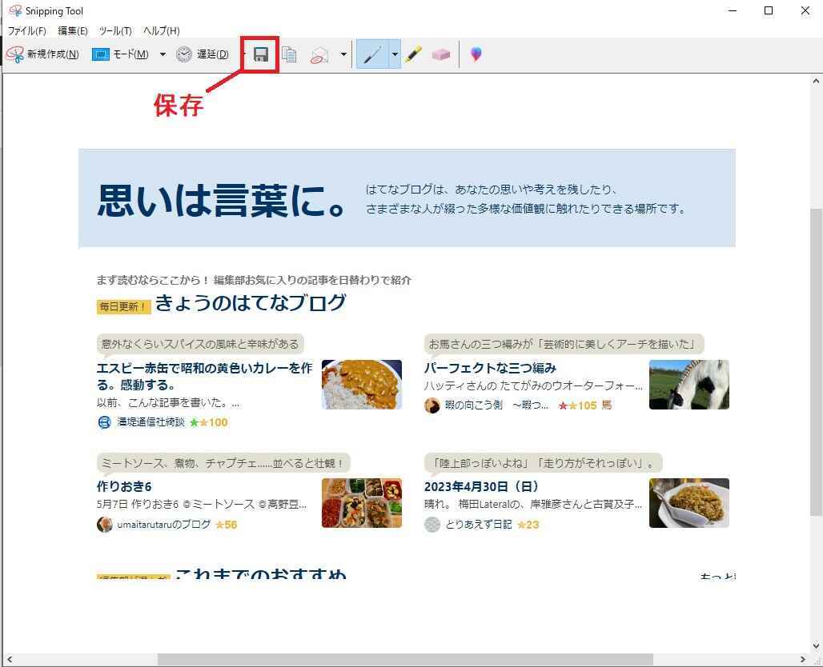Click the ★105 star count
Image resolution: width=823 pixels, height=667 pixels.
pyautogui.click(x=577, y=405)
